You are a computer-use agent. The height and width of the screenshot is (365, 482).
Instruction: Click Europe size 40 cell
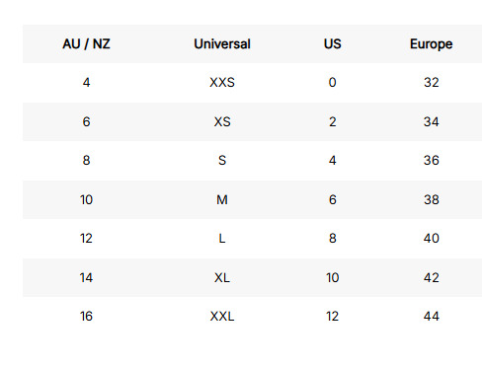(432, 238)
